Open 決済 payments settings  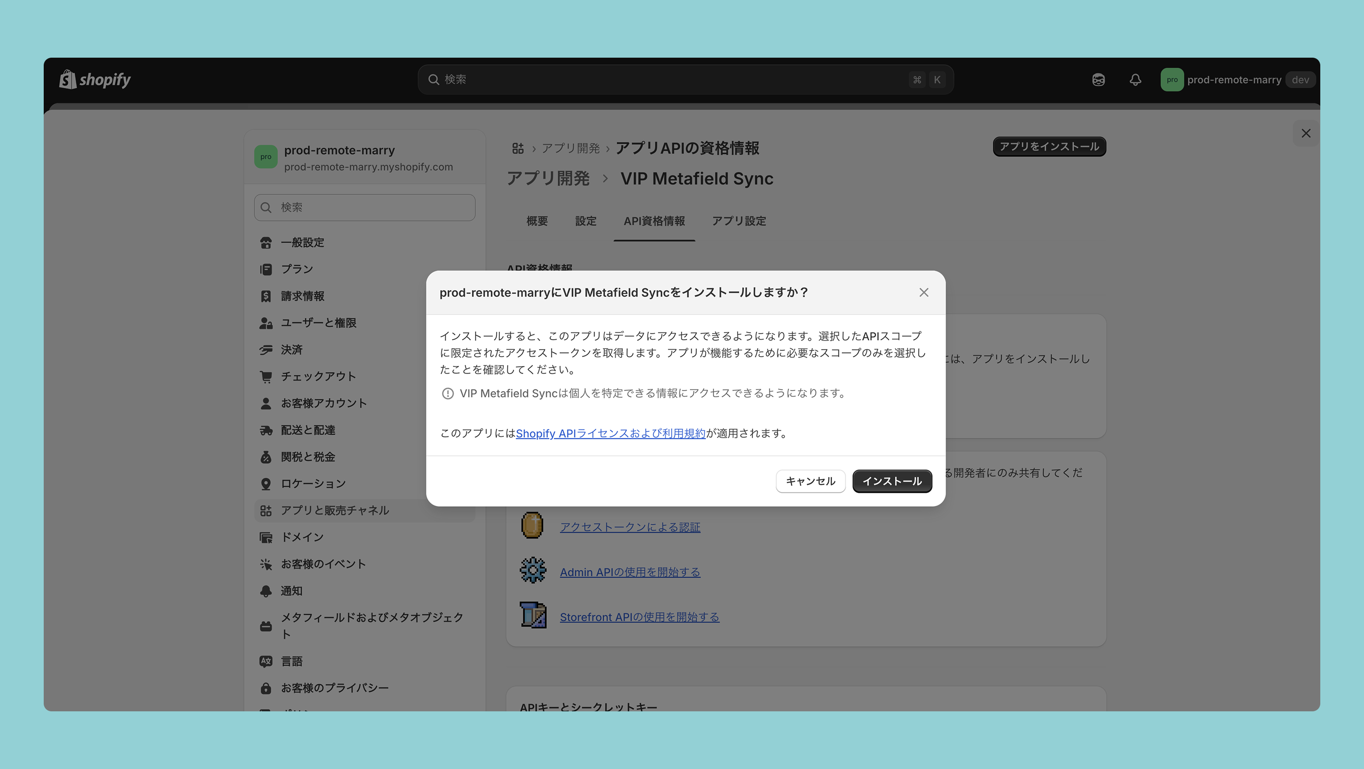tap(291, 350)
